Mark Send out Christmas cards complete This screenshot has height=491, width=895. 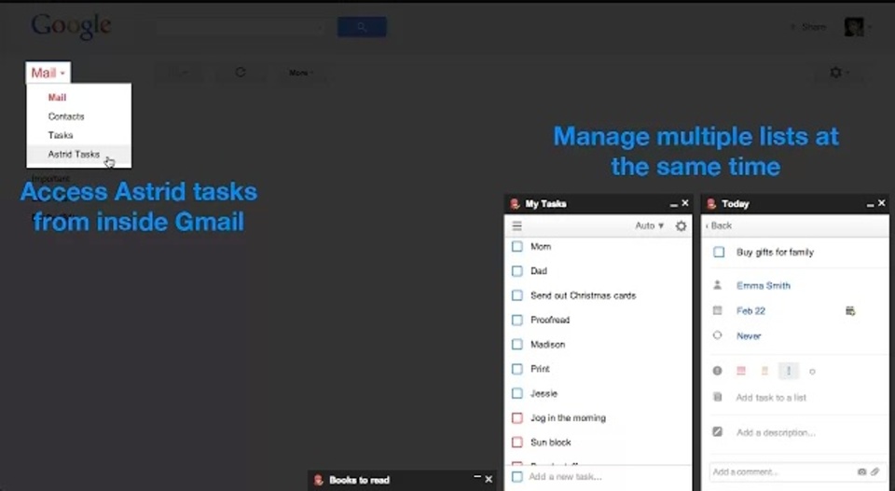click(x=517, y=295)
